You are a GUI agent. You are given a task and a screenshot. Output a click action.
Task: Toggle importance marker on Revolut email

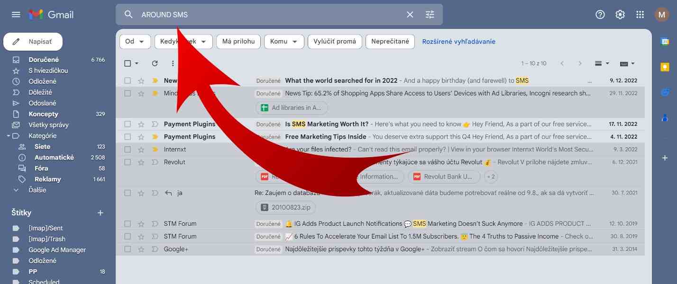coord(155,162)
